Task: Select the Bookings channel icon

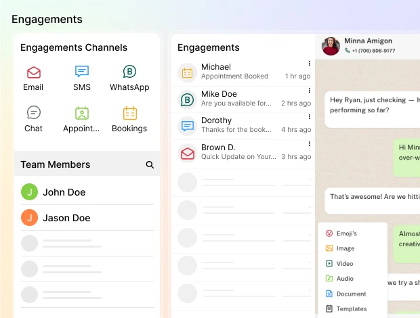Action: pyautogui.click(x=130, y=113)
